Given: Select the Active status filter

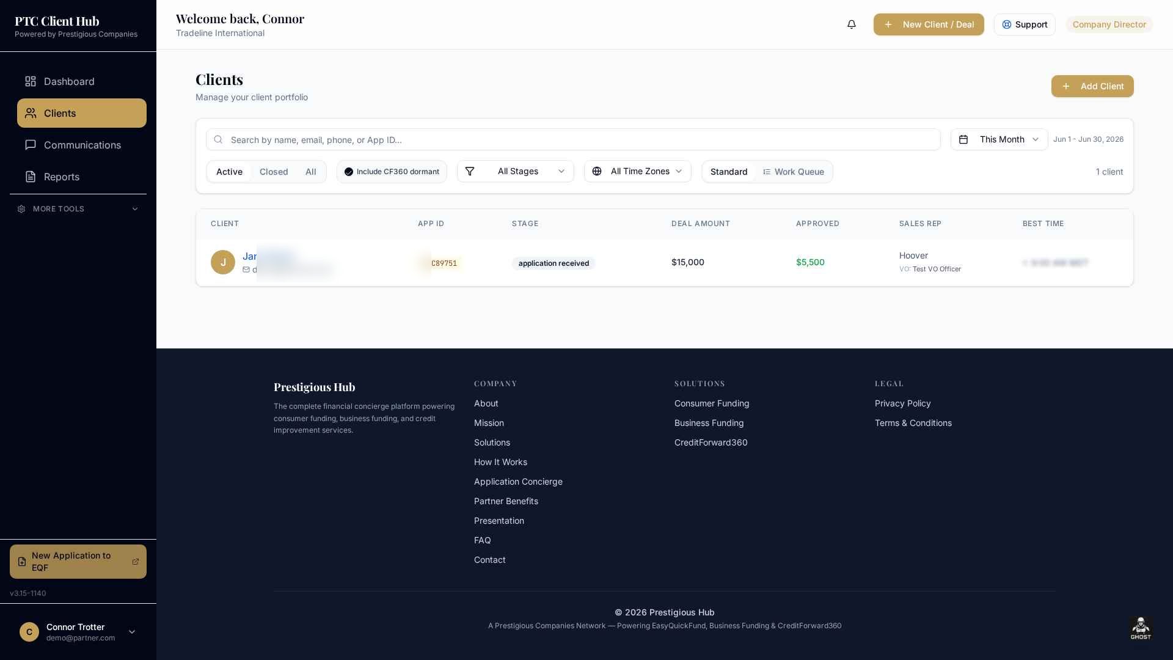Looking at the screenshot, I should pos(229,172).
